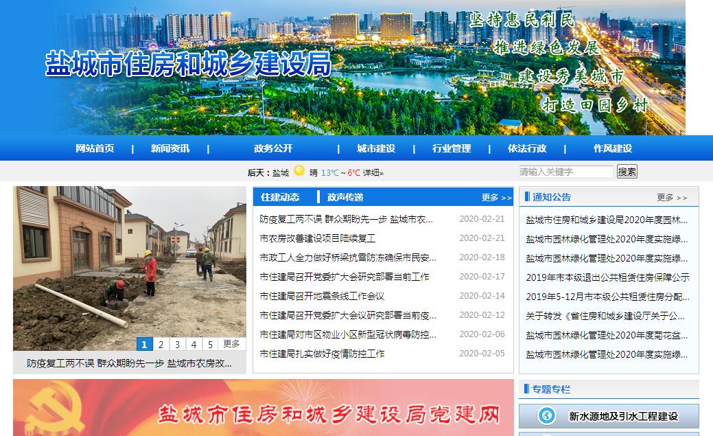
Task: Expand 更多 in the 住建动态 news panel
Action: (x=496, y=198)
